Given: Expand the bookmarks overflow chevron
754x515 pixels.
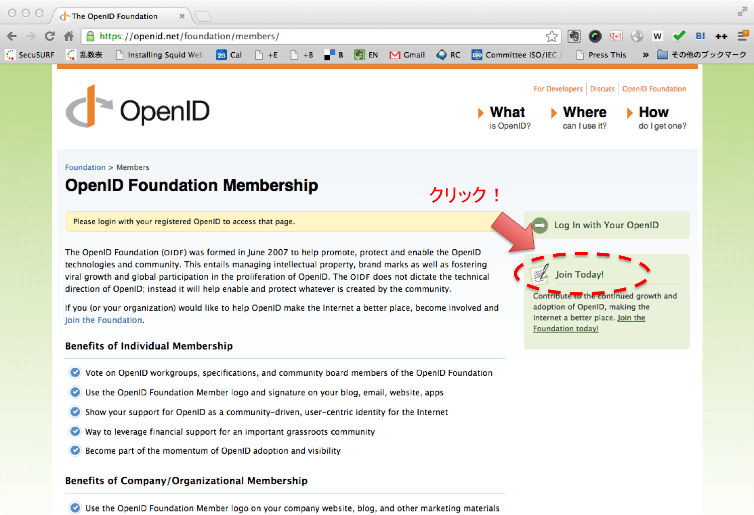Looking at the screenshot, I should click(x=645, y=55).
